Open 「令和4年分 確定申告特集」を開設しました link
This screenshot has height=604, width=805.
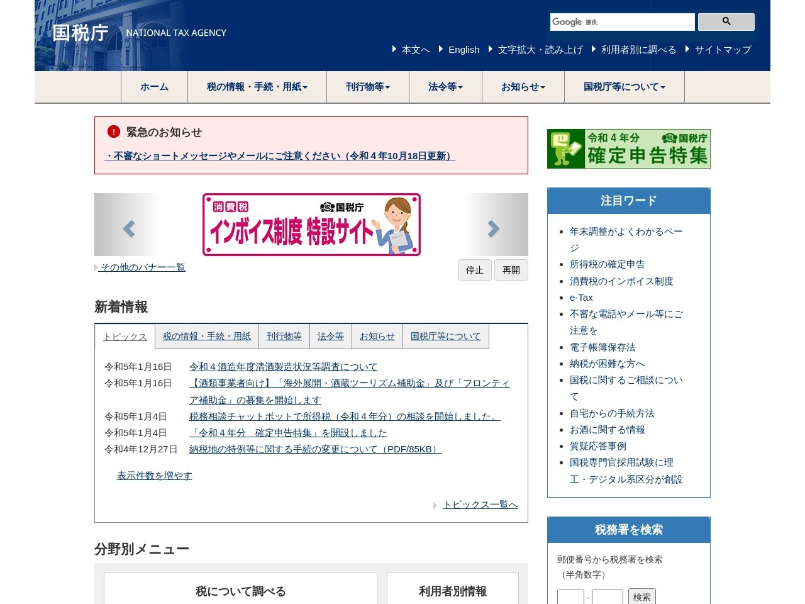click(x=288, y=433)
